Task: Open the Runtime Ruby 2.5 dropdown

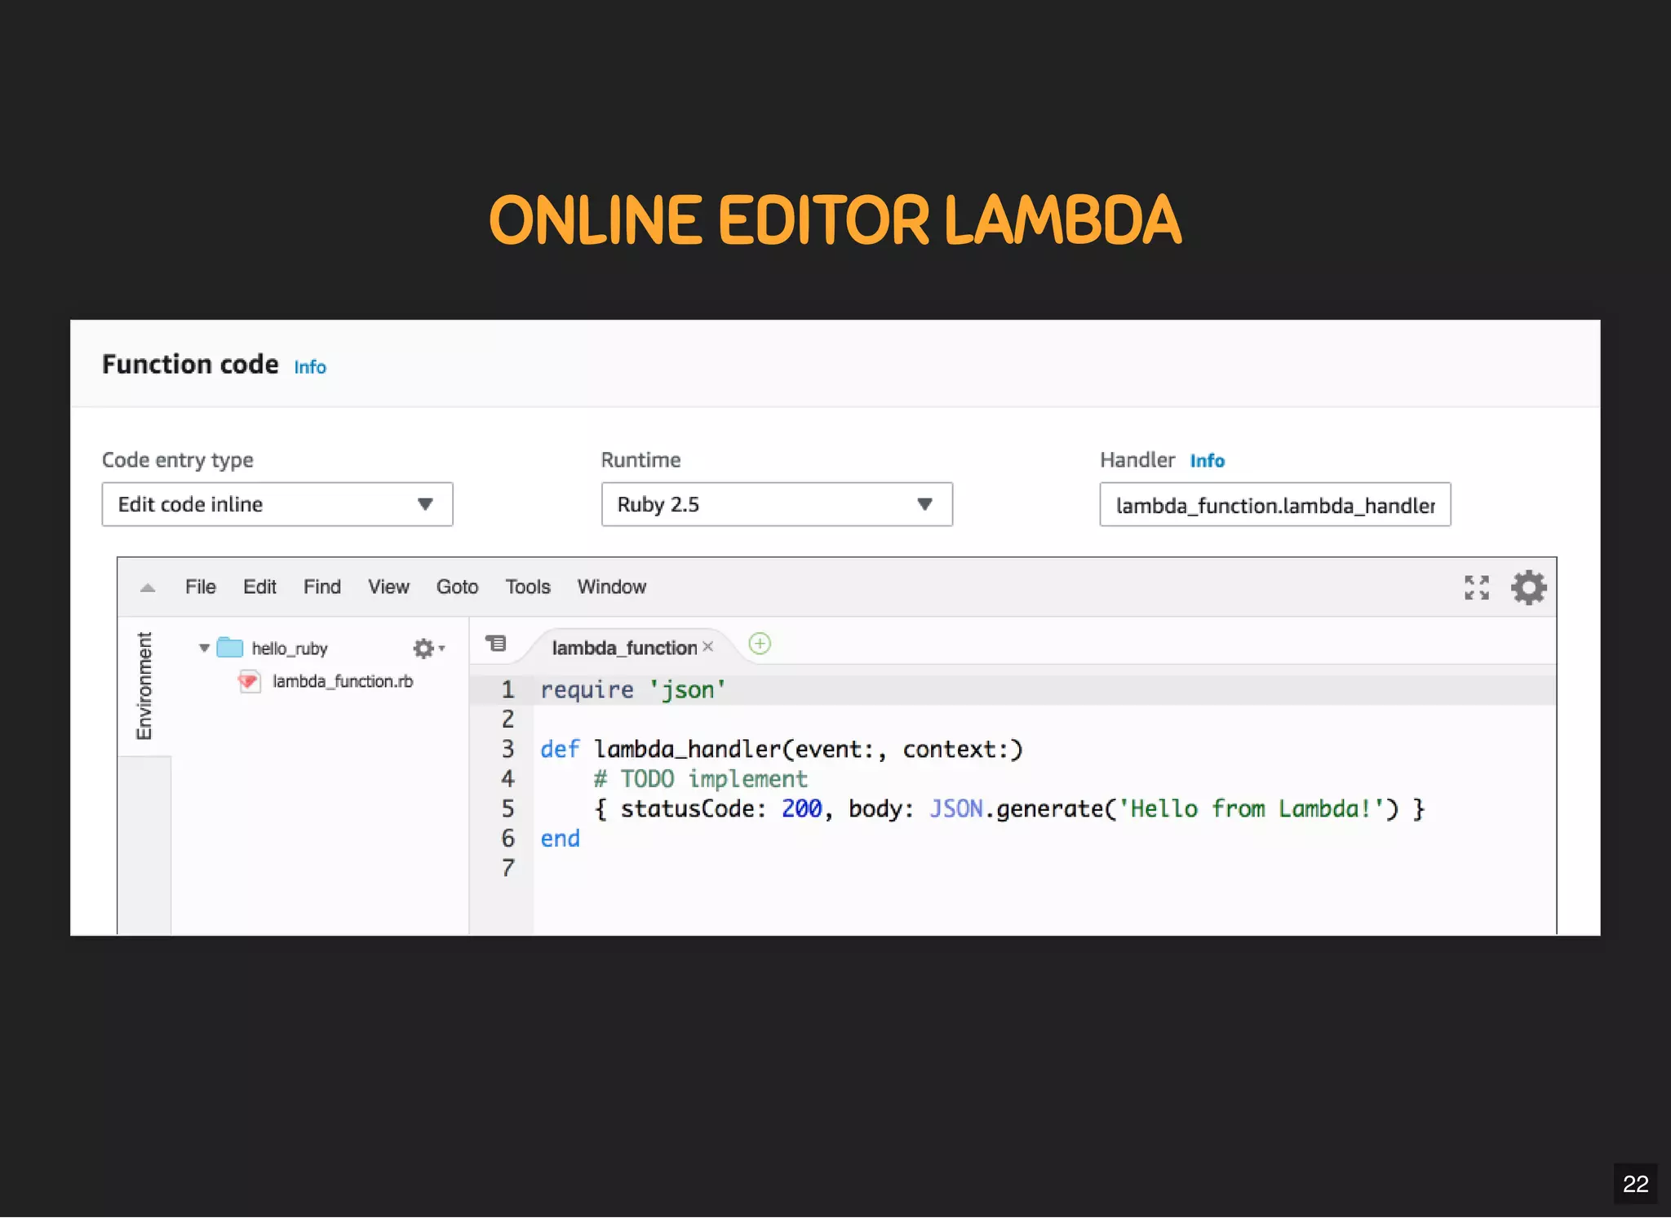Action: click(777, 504)
